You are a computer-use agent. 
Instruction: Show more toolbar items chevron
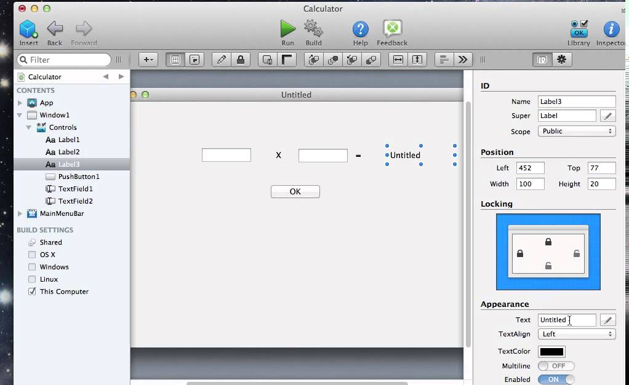[x=463, y=60]
